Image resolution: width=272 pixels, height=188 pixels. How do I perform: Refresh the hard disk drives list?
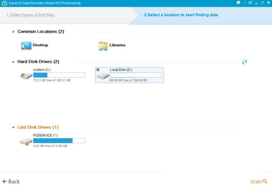click(244, 62)
